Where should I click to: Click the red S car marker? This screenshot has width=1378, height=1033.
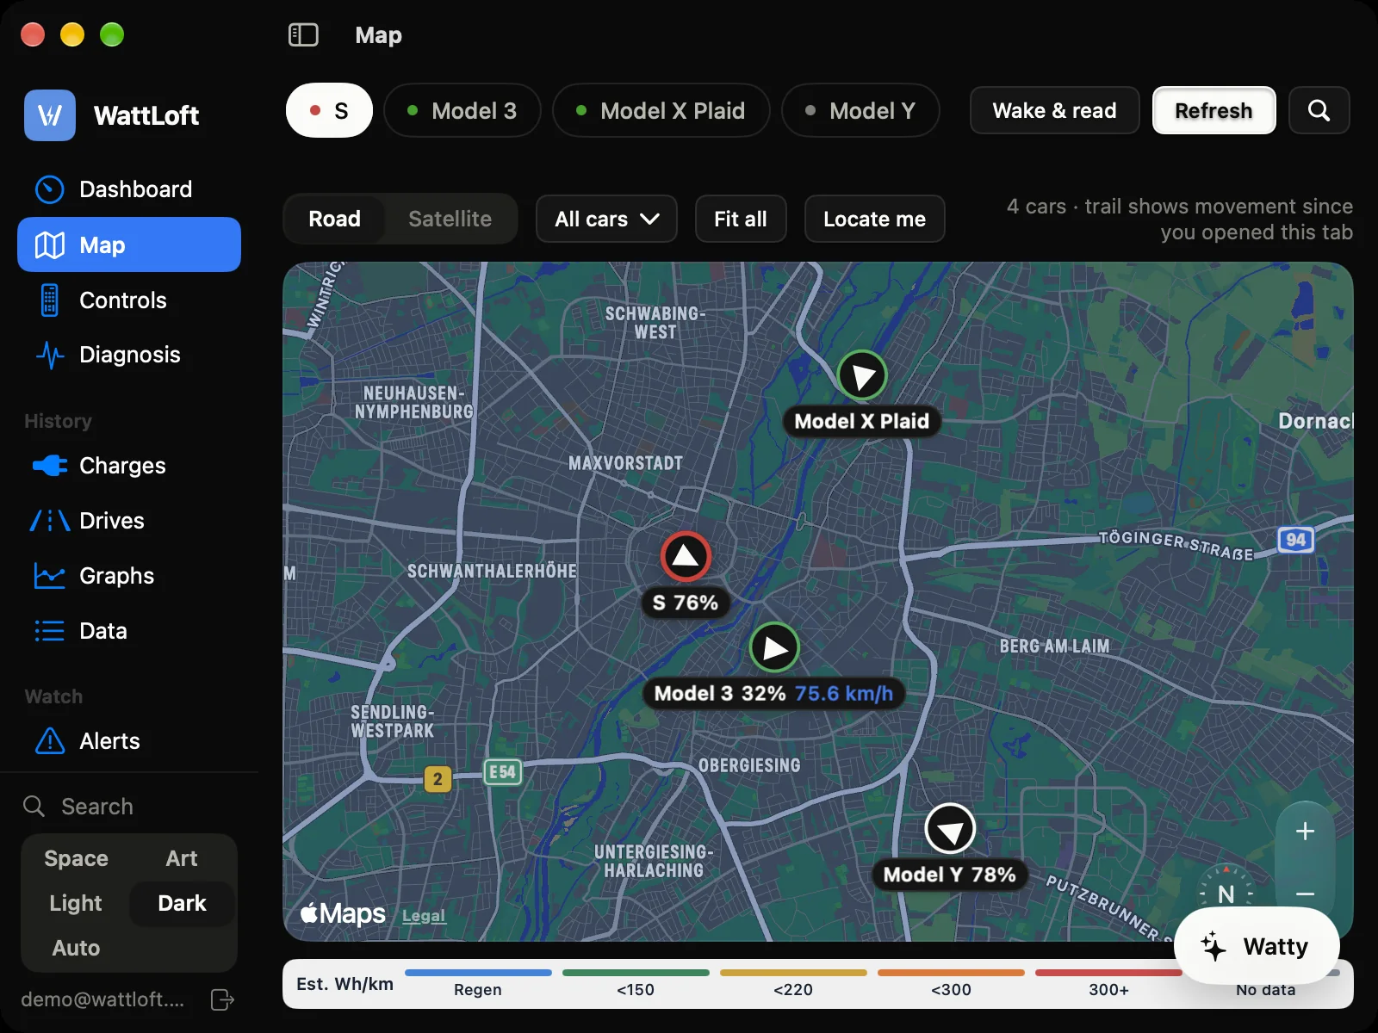686,556
